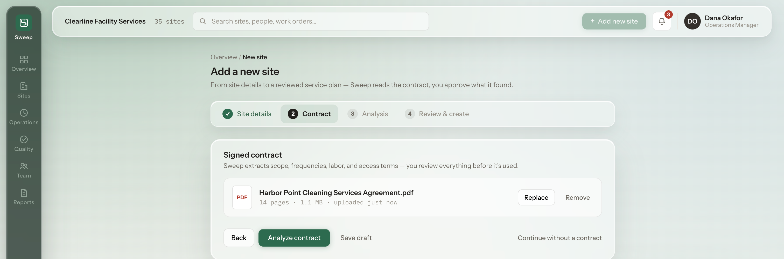Open the Operations clock icon
Screen dimensions: 784x259
pos(24,113)
